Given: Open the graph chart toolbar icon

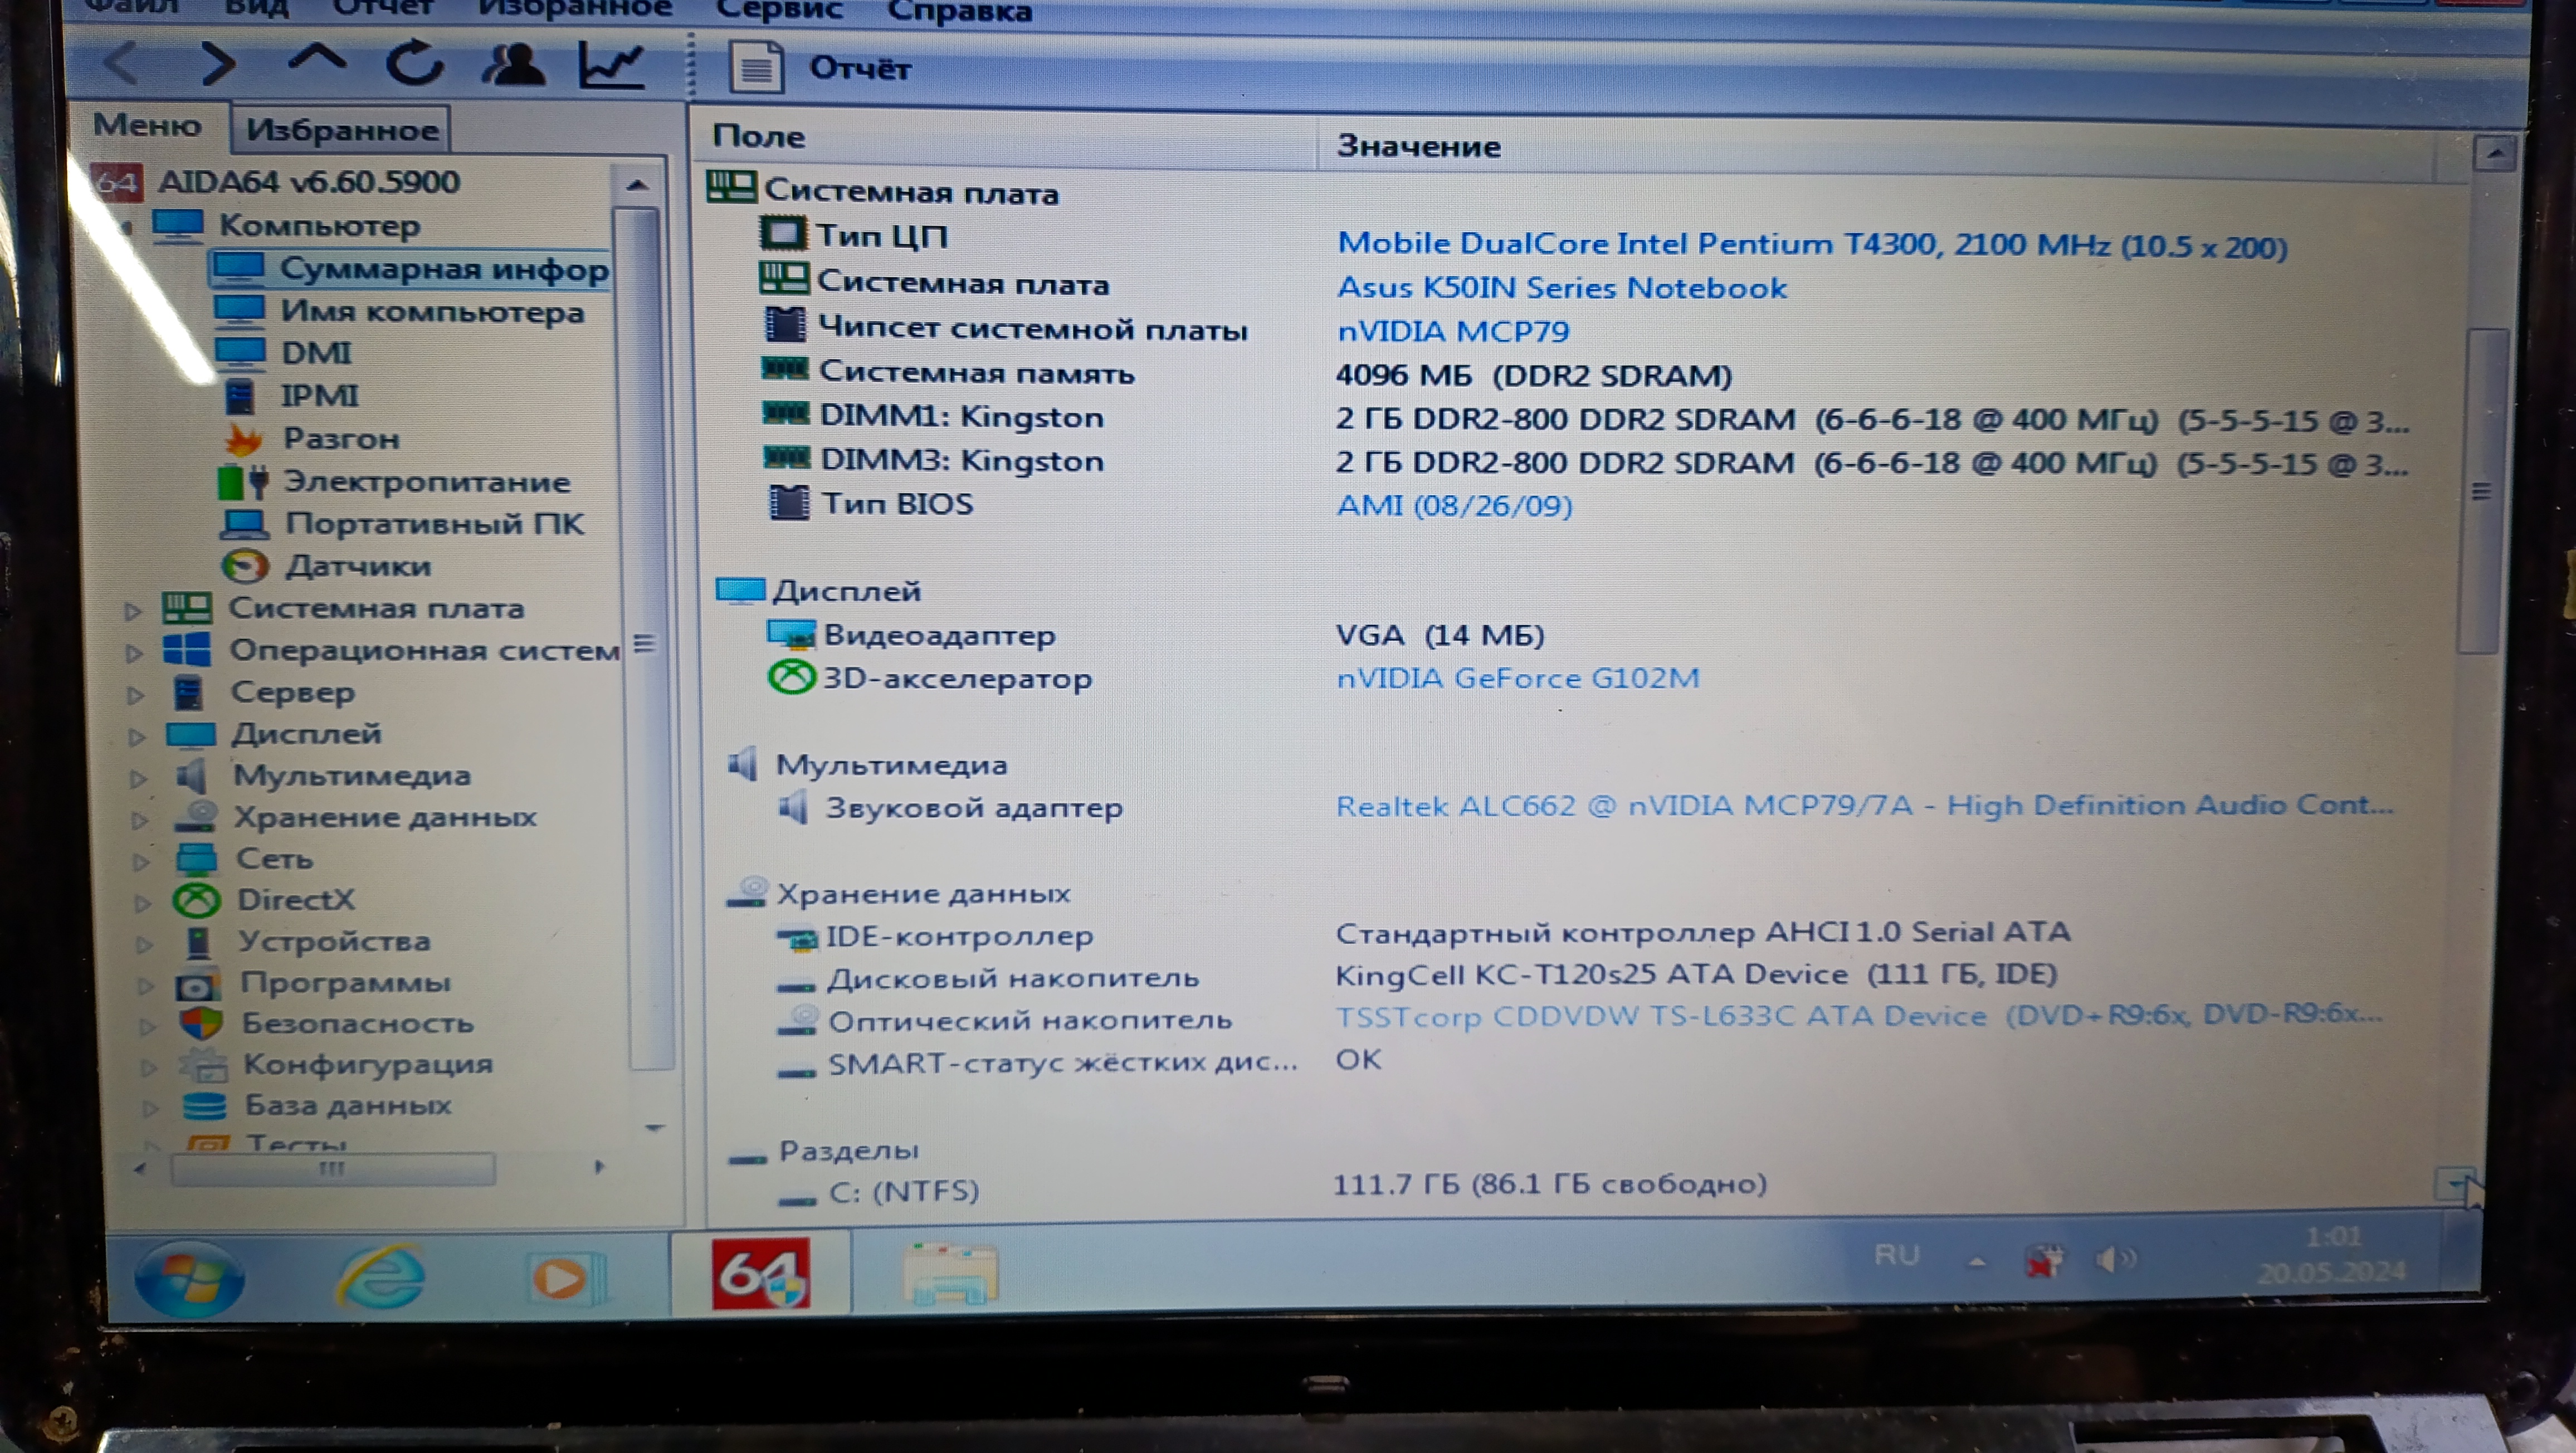Looking at the screenshot, I should tap(611, 66).
